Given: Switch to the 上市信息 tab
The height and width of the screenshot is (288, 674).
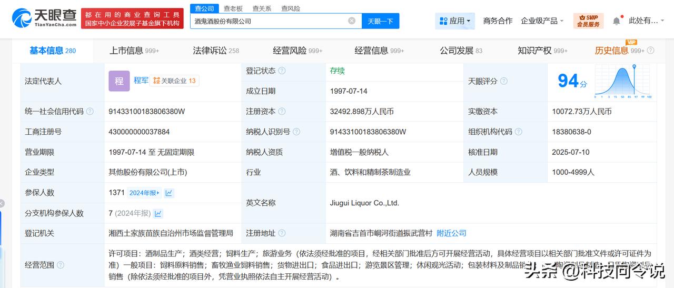Looking at the screenshot, I should pos(134,51).
